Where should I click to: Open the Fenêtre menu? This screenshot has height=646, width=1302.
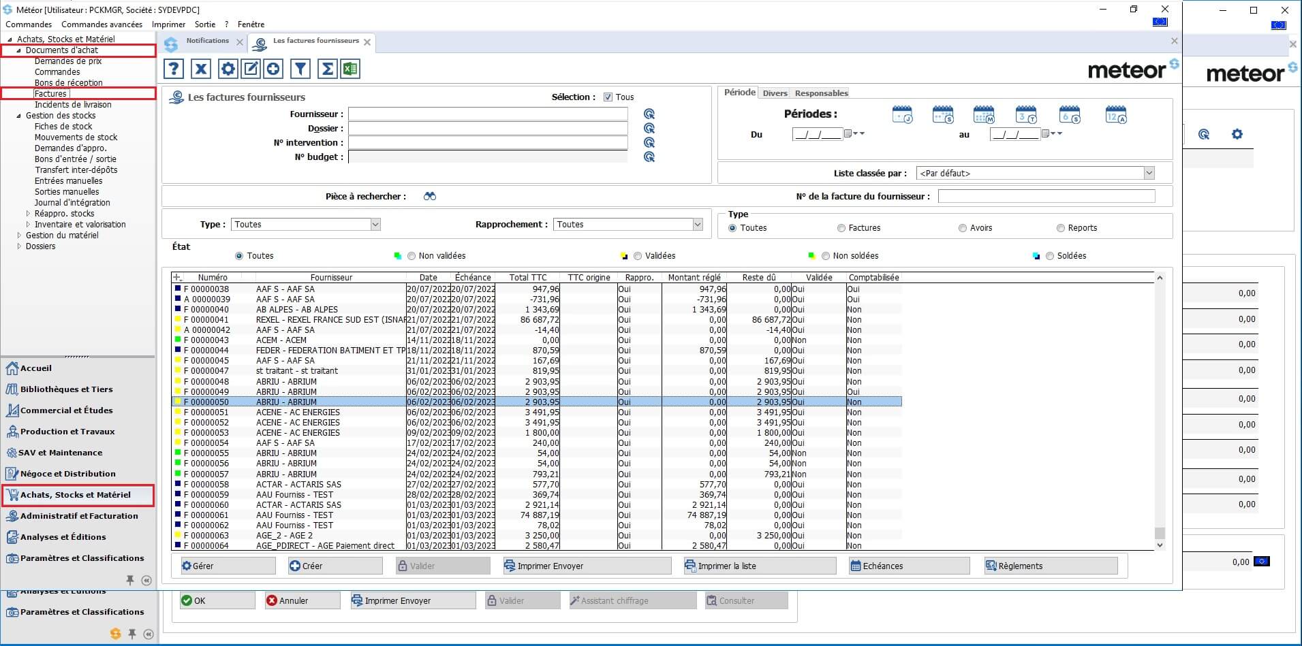tap(251, 25)
